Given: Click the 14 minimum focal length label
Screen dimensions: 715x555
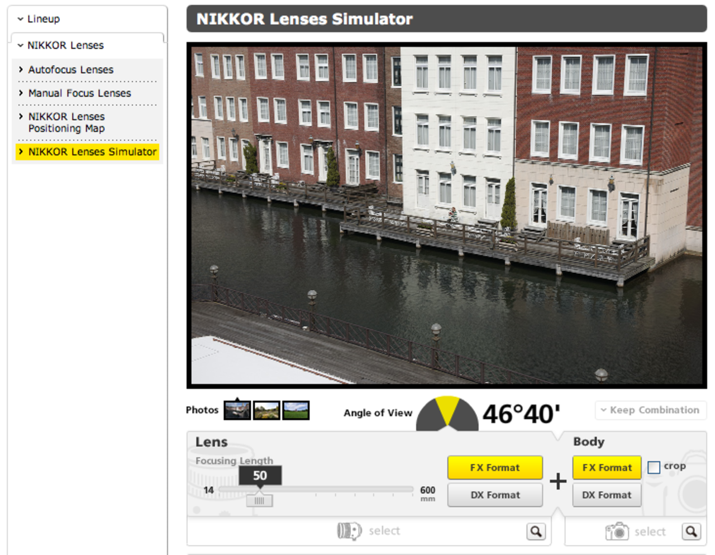Looking at the screenshot, I should (208, 490).
